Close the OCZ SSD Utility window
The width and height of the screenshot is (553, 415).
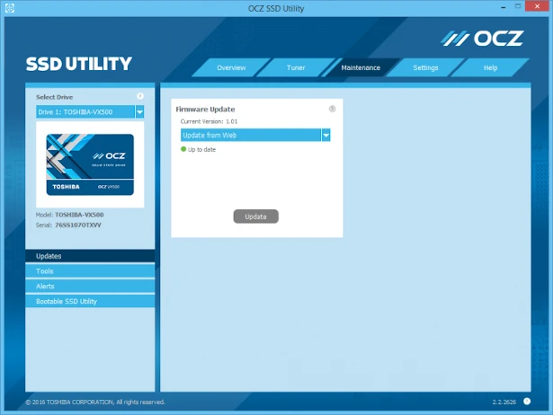coord(537,6)
